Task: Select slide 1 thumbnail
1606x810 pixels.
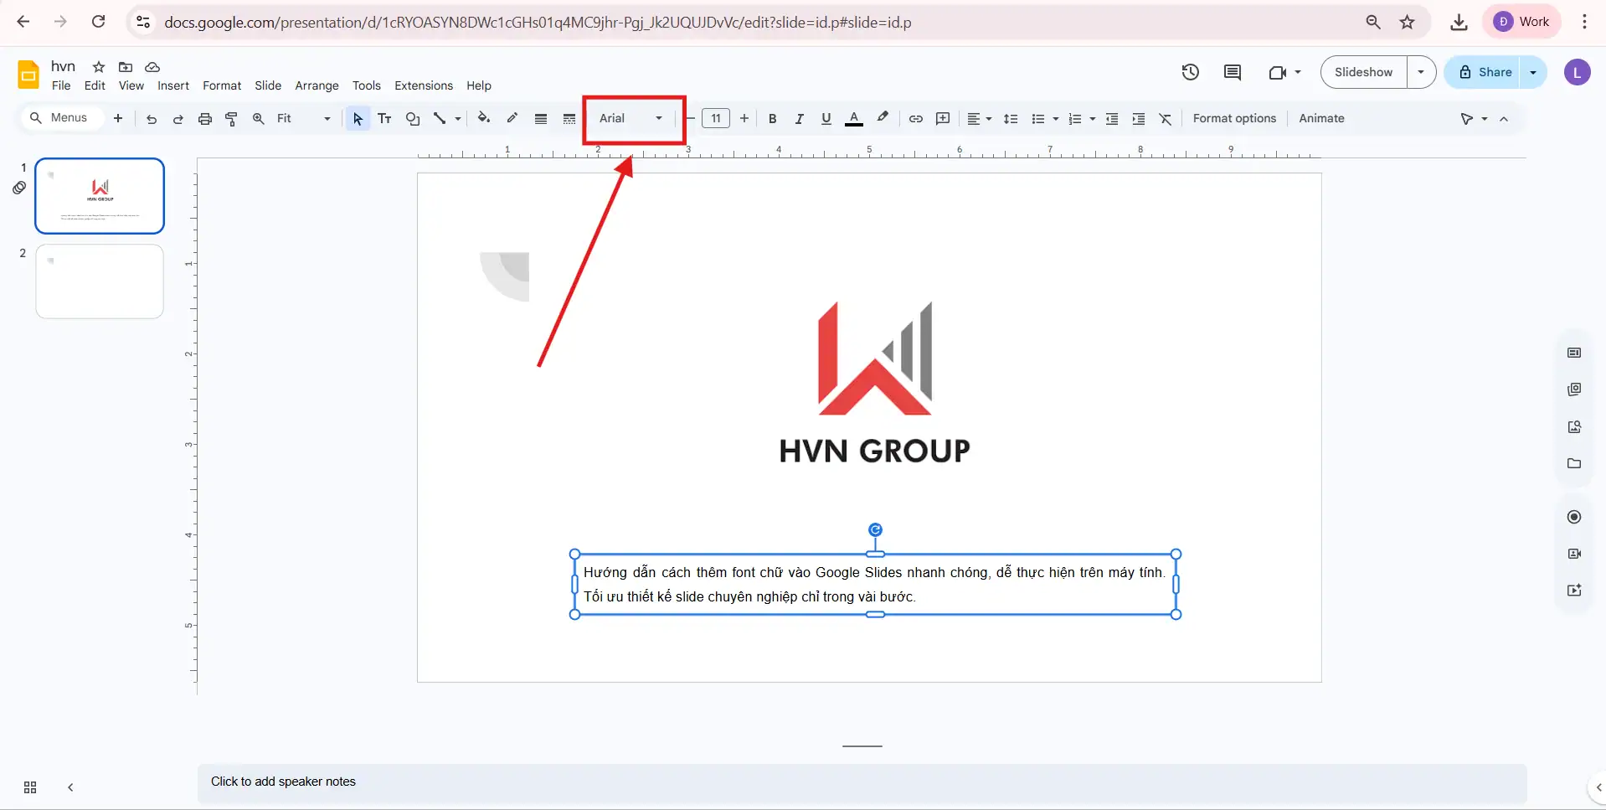Action: tap(100, 196)
